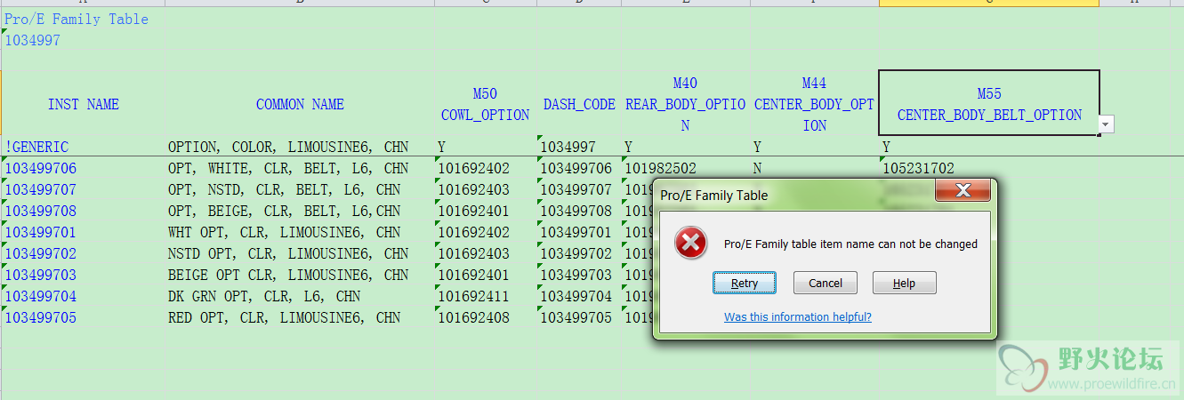The height and width of the screenshot is (400, 1184).
Task: Select instance name cell 103499705
Action: pyautogui.click(x=83, y=317)
